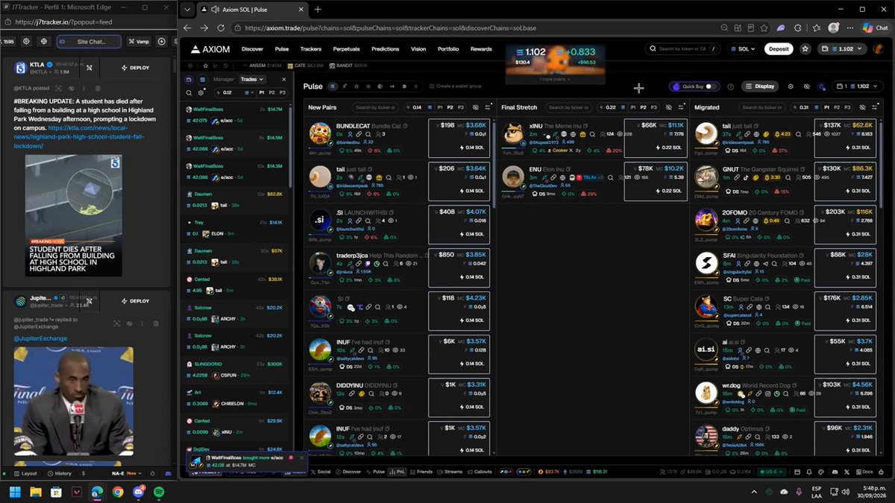Switch to the Portfolio tab
This screenshot has height=503, width=895.
click(448, 49)
